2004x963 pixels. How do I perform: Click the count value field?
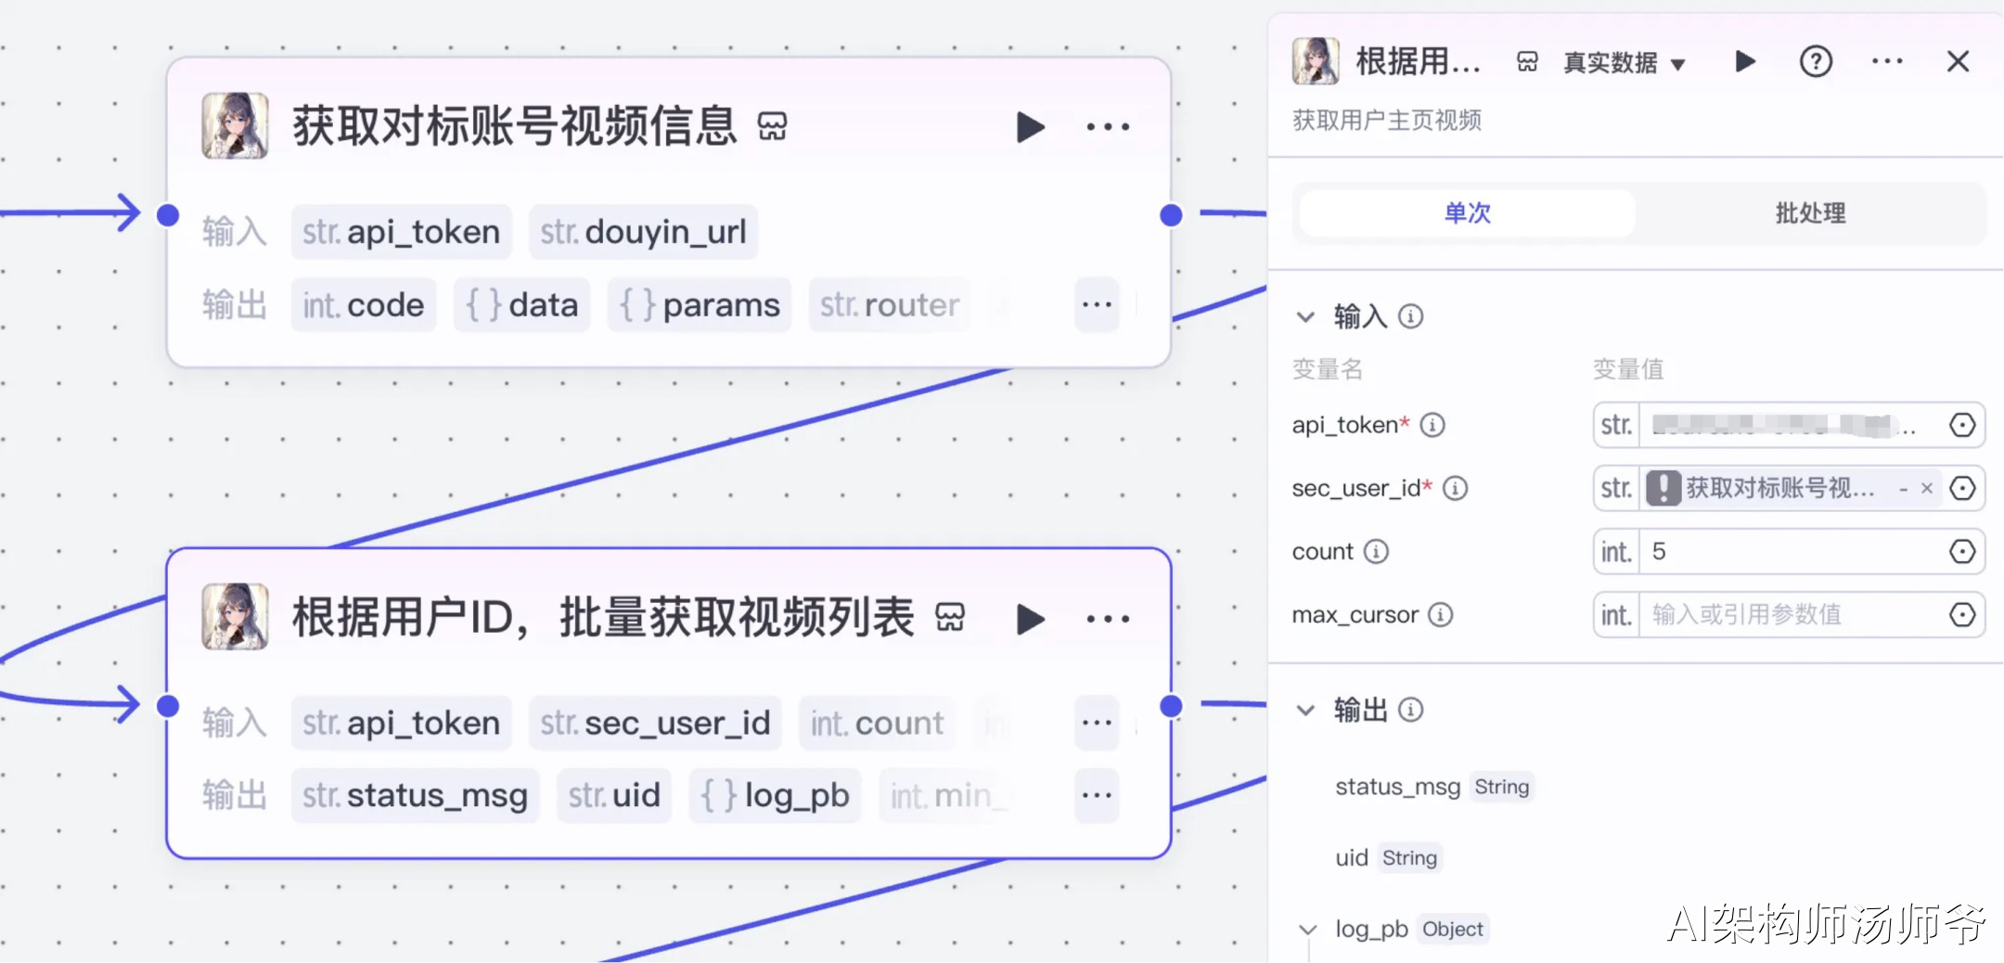pos(1789,552)
